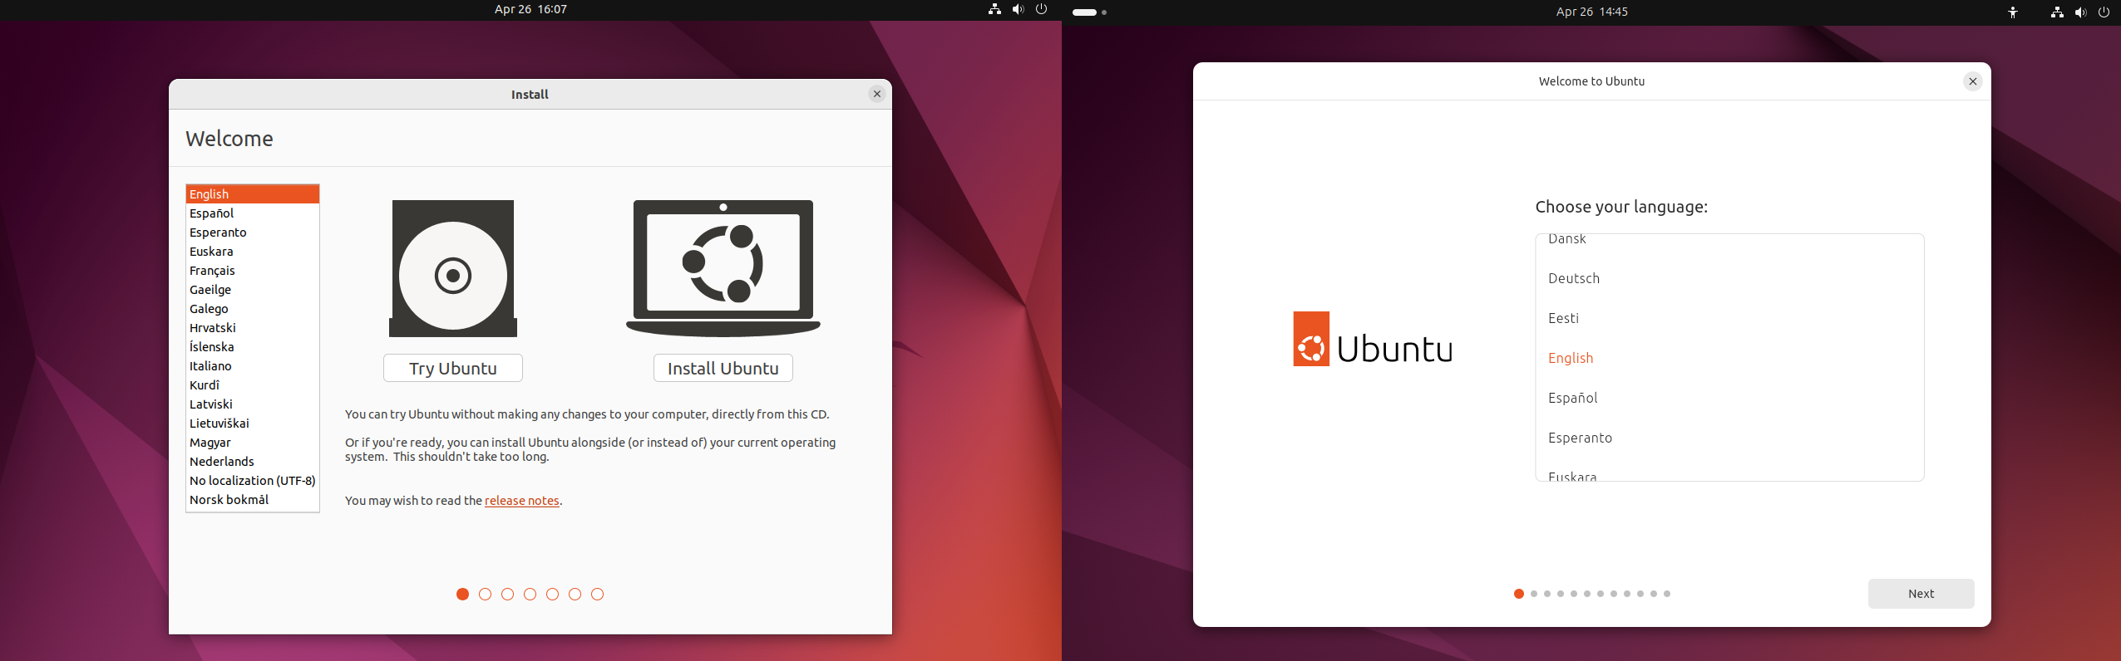Select Gaeilge in the language list
2121x661 pixels.
point(253,290)
